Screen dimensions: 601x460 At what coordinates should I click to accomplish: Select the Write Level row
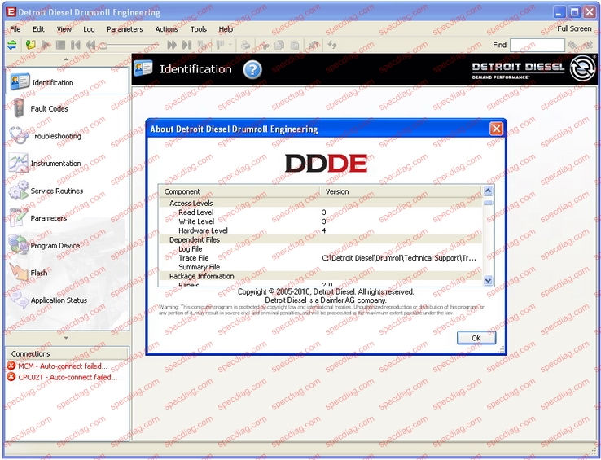click(321, 221)
